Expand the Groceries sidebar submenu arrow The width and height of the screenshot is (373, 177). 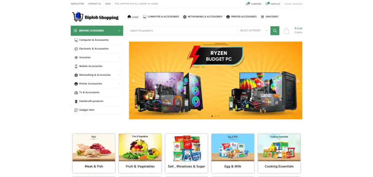(x=119, y=58)
